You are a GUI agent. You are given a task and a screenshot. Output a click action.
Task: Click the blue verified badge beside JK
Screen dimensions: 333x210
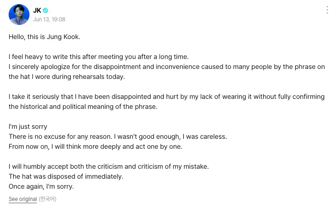[x=45, y=10]
